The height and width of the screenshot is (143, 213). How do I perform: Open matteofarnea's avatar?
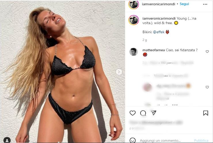134,52
